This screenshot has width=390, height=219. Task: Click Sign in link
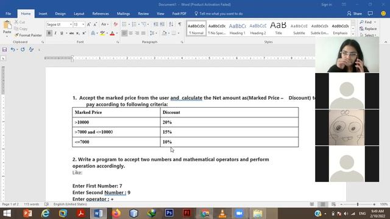(x=327, y=4)
